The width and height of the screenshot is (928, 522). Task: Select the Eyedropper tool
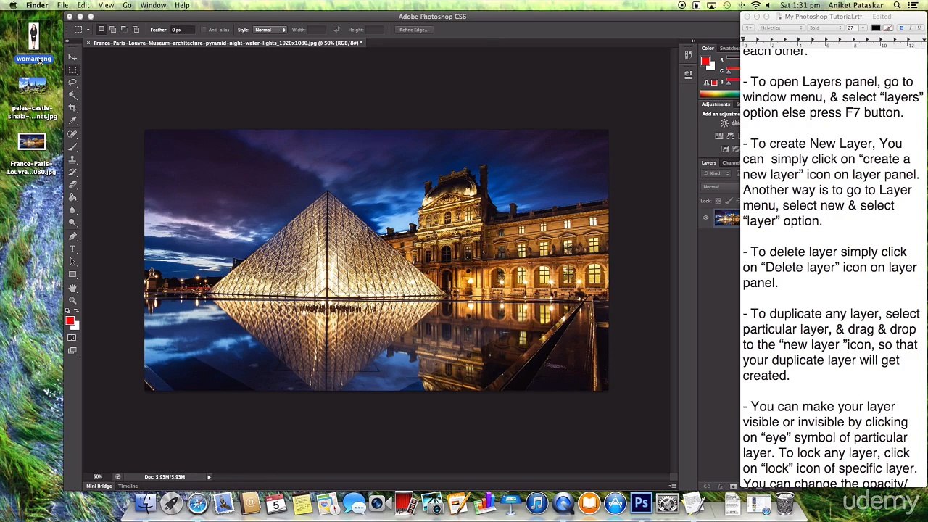coord(72,121)
